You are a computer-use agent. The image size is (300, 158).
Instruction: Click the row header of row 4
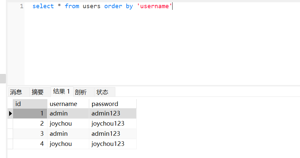click(x=10, y=144)
